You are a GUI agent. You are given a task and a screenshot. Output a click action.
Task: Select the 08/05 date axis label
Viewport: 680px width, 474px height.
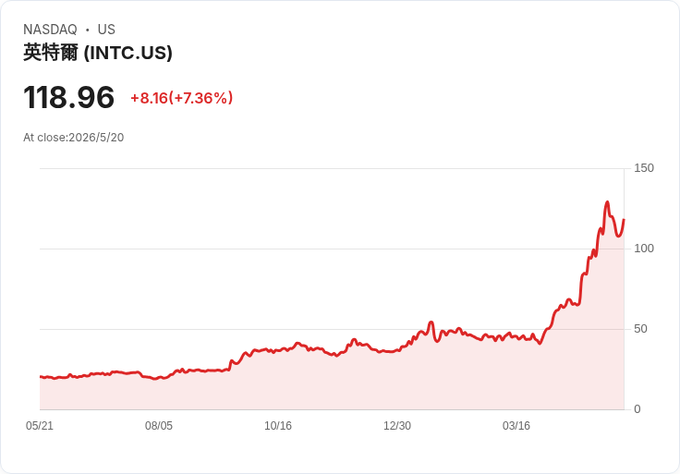click(x=159, y=425)
